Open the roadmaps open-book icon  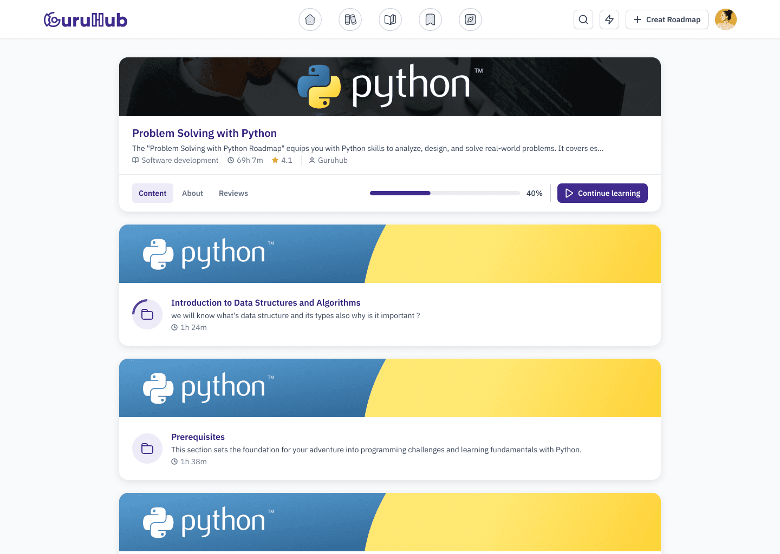pos(390,19)
